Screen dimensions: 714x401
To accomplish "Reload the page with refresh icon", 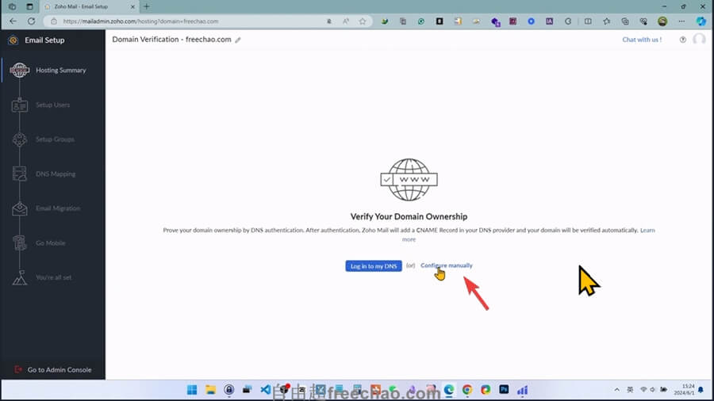I will point(31,21).
